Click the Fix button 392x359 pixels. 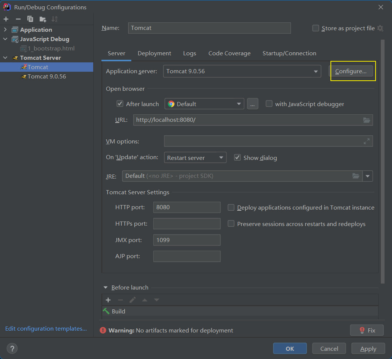coord(367,330)
